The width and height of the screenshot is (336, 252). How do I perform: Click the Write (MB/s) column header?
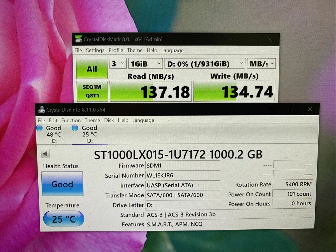(234, 76)
